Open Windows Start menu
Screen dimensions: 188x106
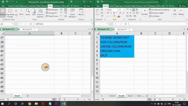click(x=2, y=104)
